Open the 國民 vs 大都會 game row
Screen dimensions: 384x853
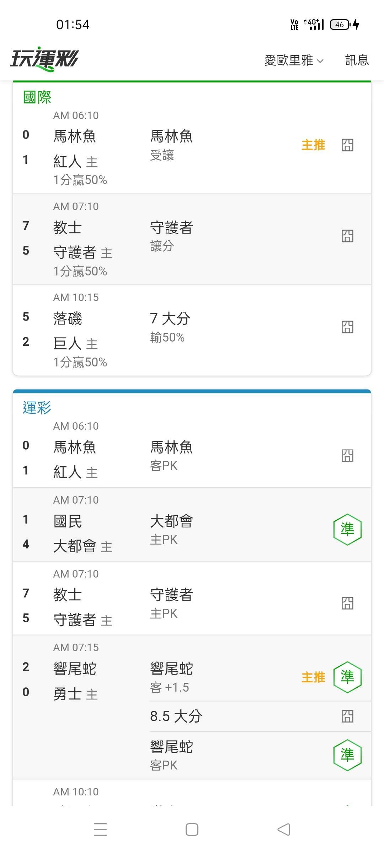click(x=192, y=525)
